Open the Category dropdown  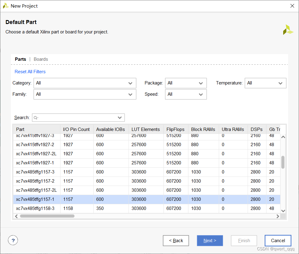[85, 83]
